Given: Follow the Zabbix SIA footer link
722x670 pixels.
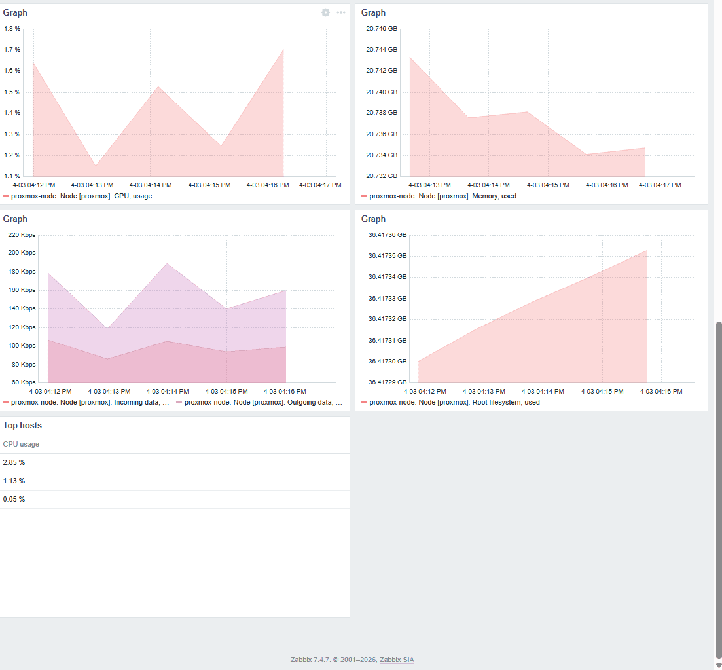Looking at the screenshot, I should coord(397,660).
